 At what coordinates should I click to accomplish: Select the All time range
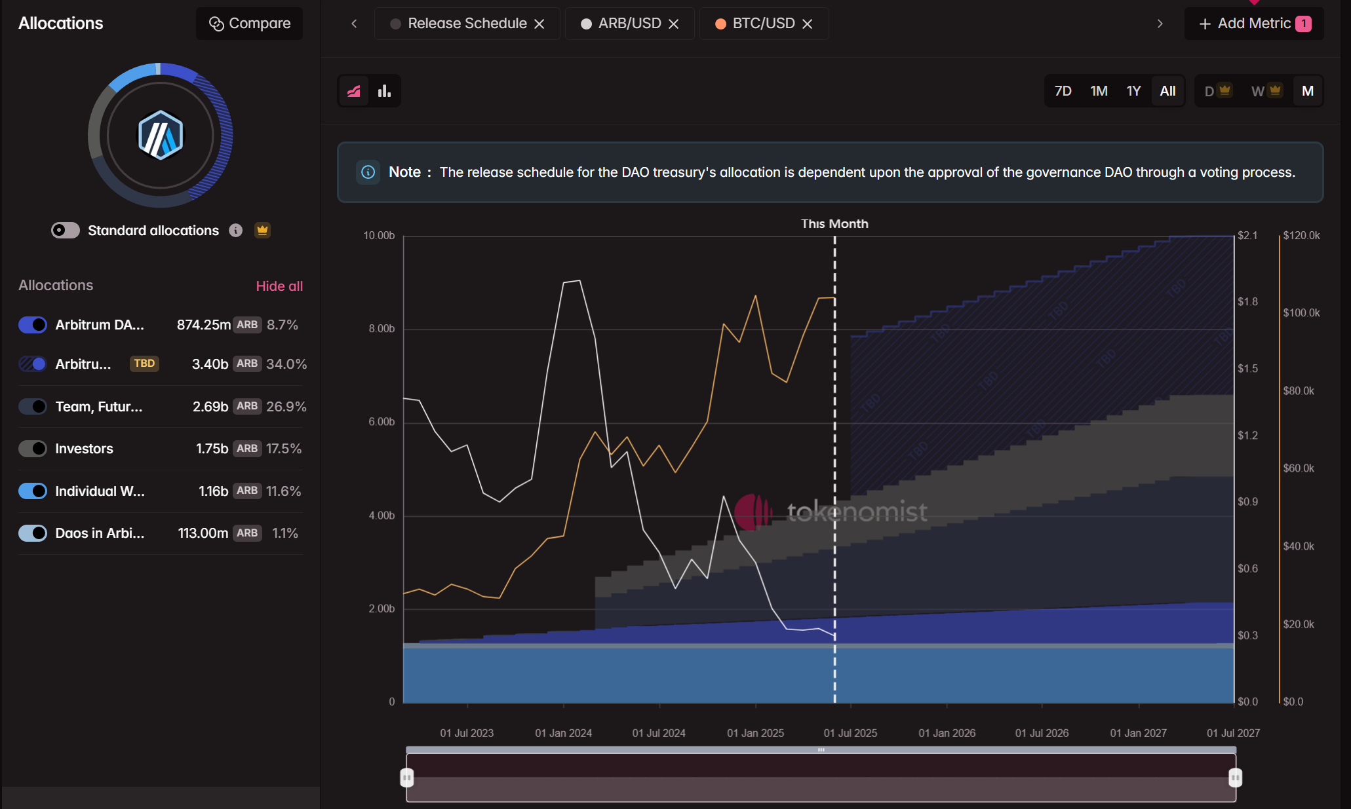(1168, 91)
